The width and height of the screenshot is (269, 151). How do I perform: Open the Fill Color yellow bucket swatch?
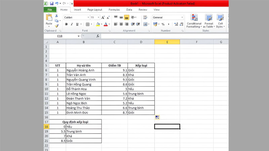[98, 24]
